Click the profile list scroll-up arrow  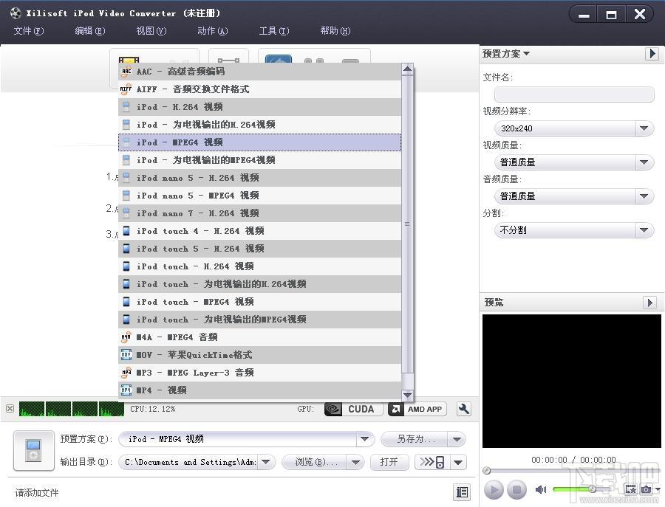407,69
